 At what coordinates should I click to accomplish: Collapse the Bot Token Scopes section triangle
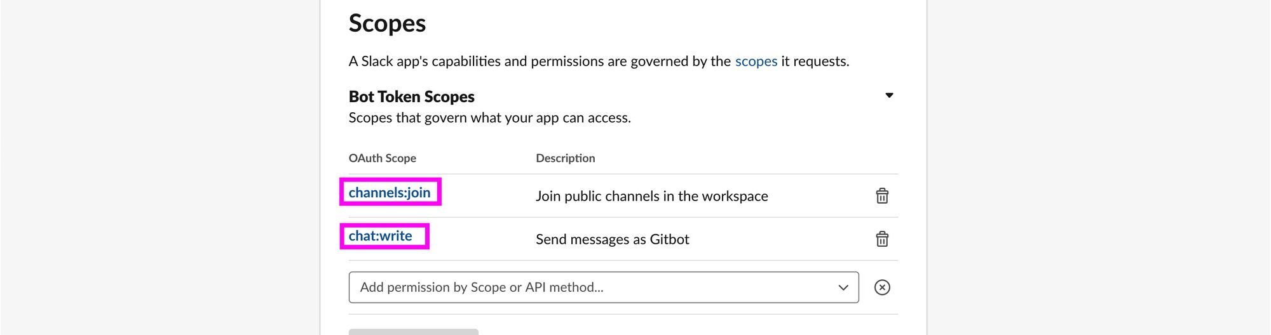tap(889, 96)
